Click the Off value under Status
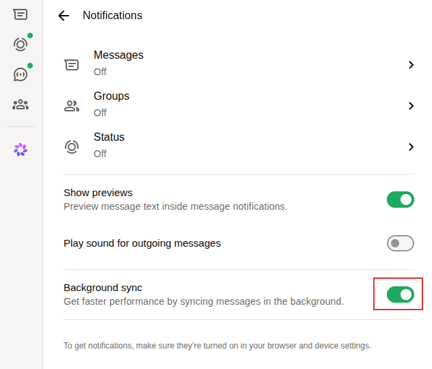 [x=100, y=154]
